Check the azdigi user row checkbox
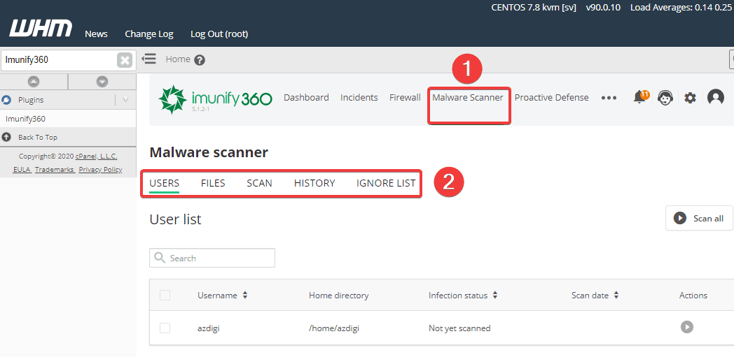This screenshot has height=357, width=734. pyautogui.click(x=165, y=328)
